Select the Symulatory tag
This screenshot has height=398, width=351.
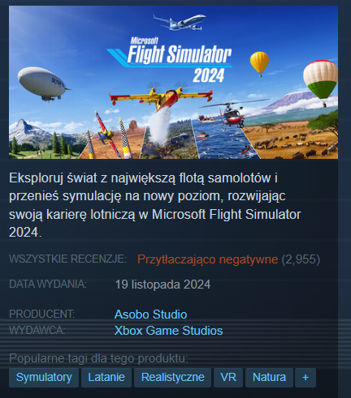point(44,377)
